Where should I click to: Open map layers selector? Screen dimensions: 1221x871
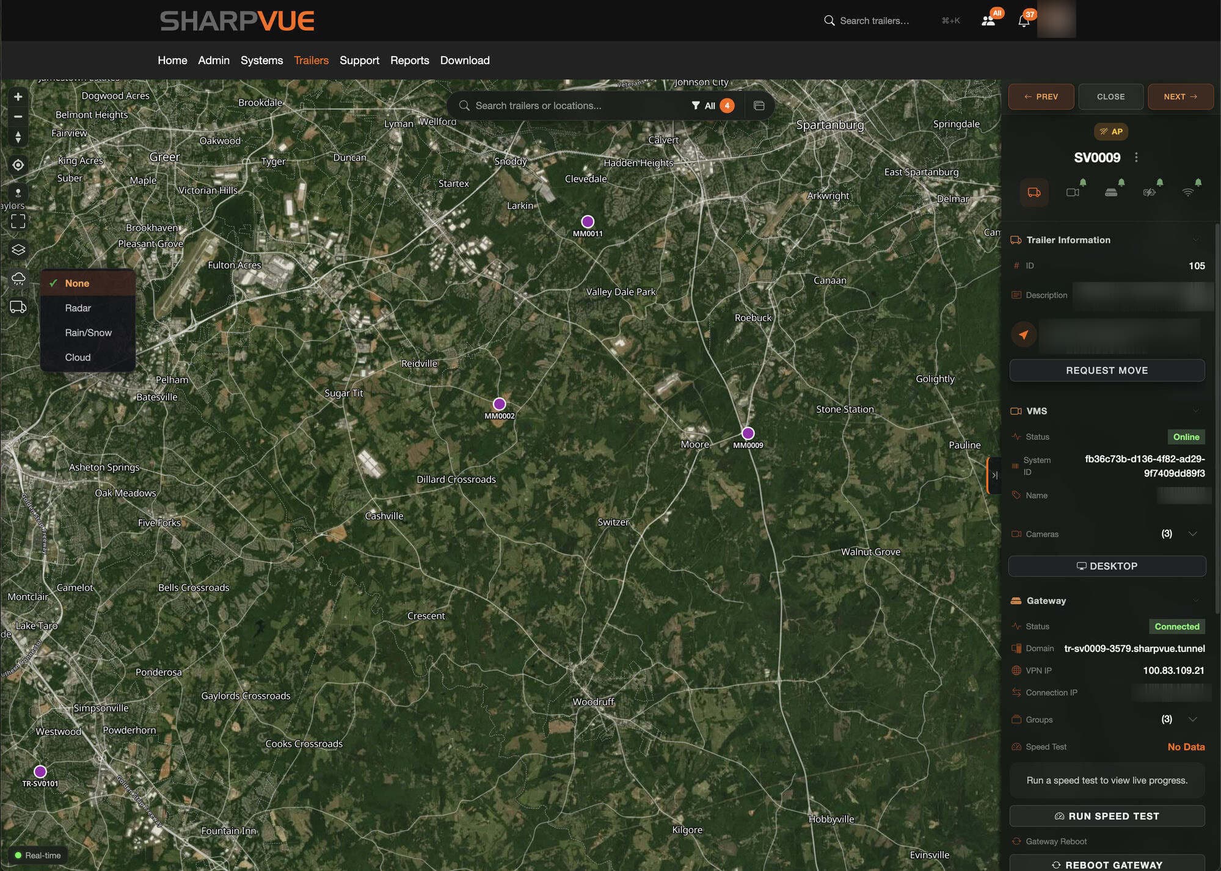(x=18, y=250)
